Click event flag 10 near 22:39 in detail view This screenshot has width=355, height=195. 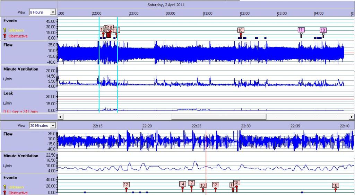pos(335,185)
